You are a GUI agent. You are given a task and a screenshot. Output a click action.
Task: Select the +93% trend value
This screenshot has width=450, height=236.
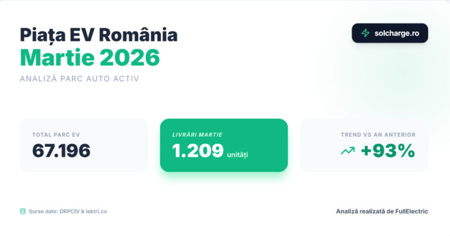coord(388,151)
